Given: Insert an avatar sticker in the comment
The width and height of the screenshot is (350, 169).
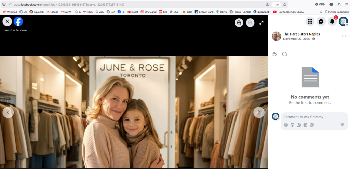Looking at the screenshot, I should pos(286,125).
